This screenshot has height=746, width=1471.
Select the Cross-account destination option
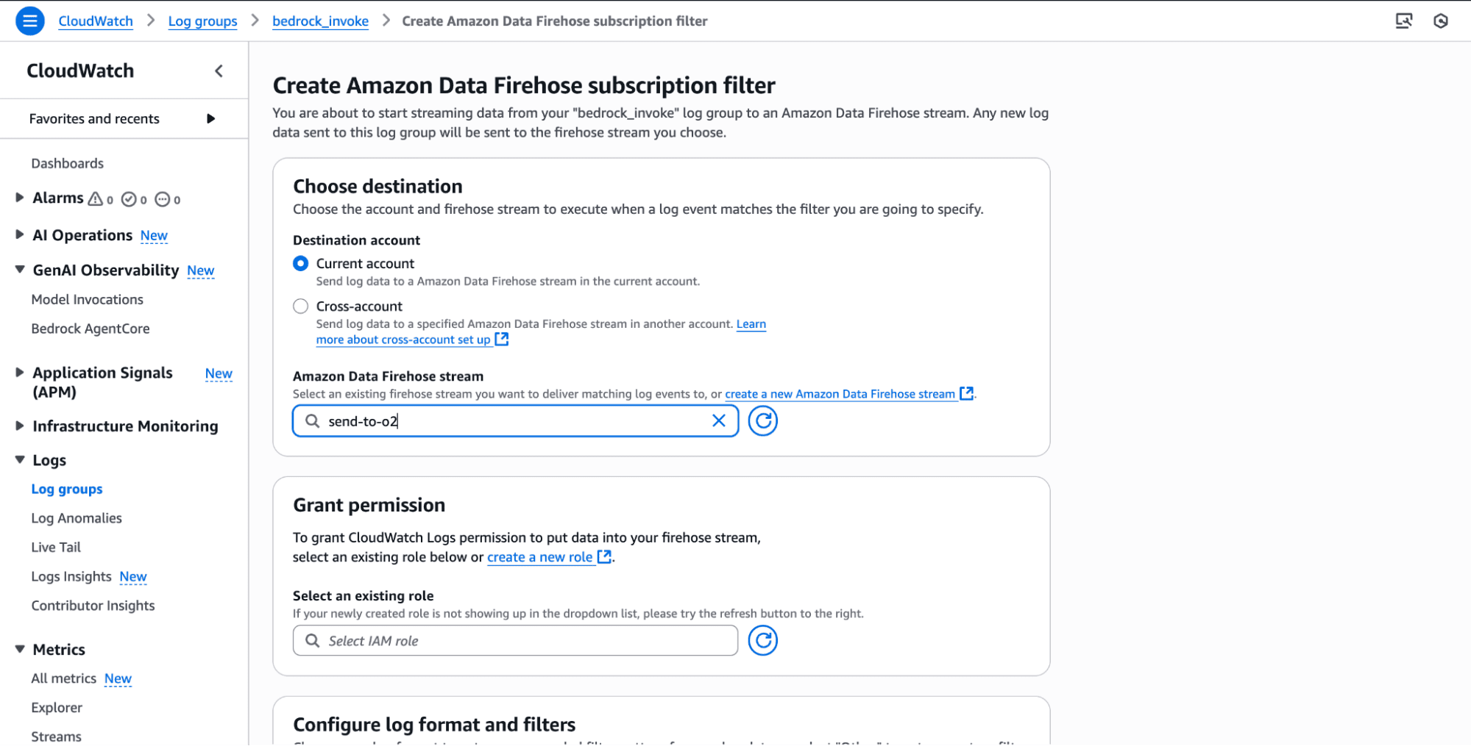pos(300,306)
